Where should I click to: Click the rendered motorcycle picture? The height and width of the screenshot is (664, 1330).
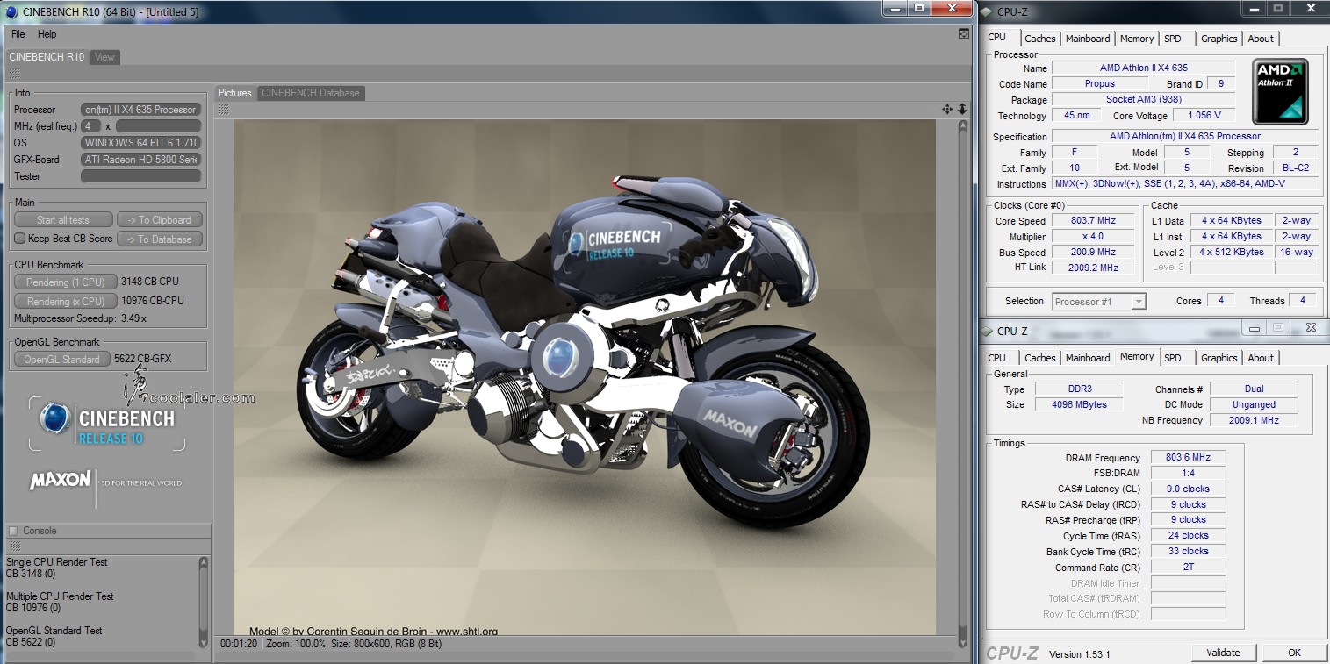(585, 377)
